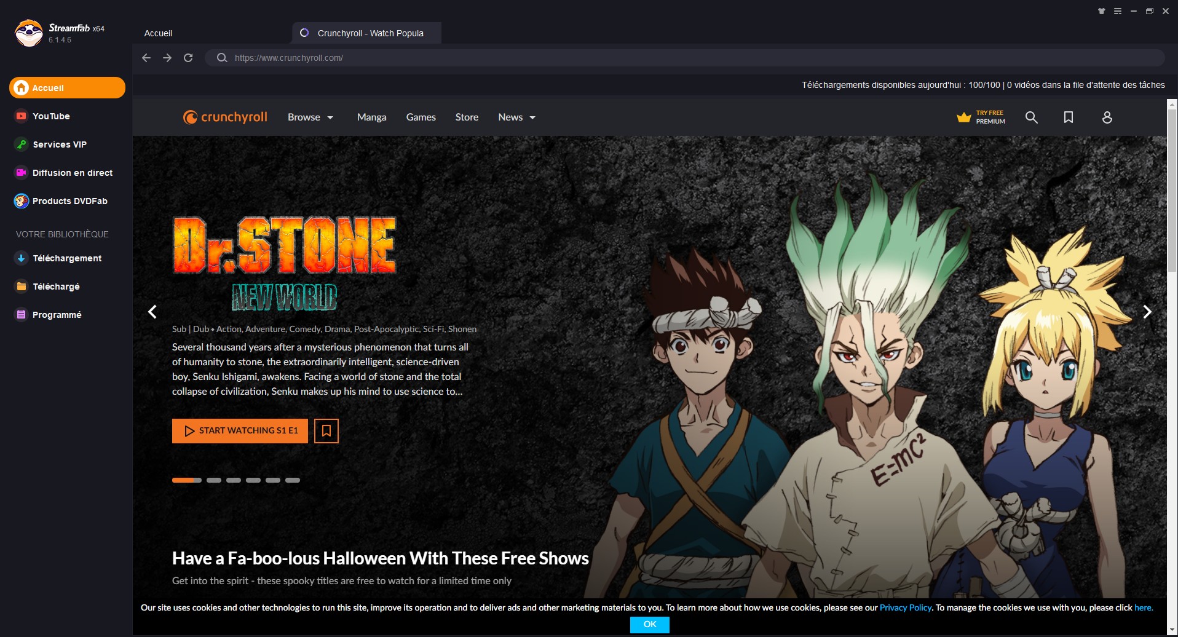This screenshot has height=637, width=1178.
Task: Go back in the browser
Action: click(x=146, y=58)
